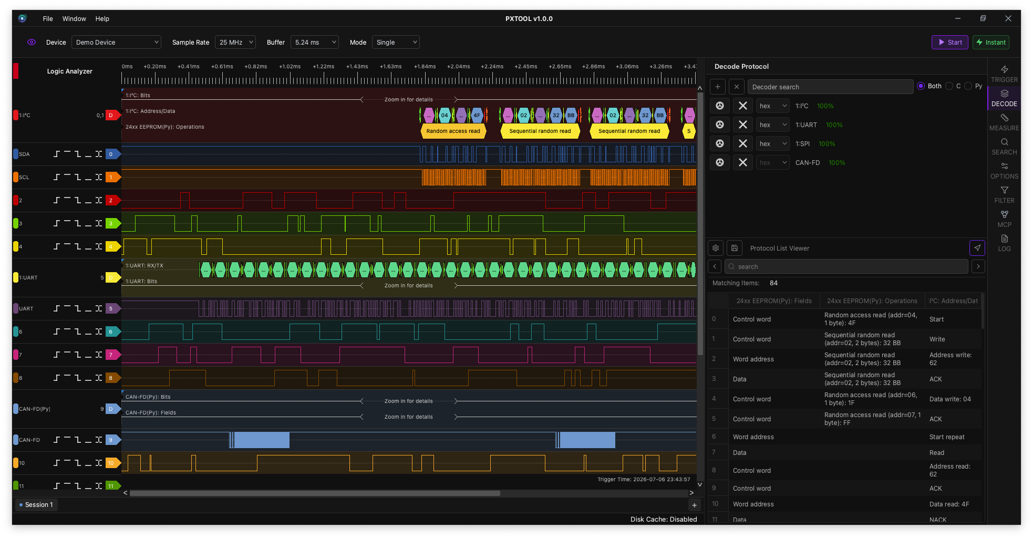The width and height of the screenshot is (1033, 539).
Task: Sort by 24xx EEPROM(Py): Operations column header
Action: click(x=872, y=300)
